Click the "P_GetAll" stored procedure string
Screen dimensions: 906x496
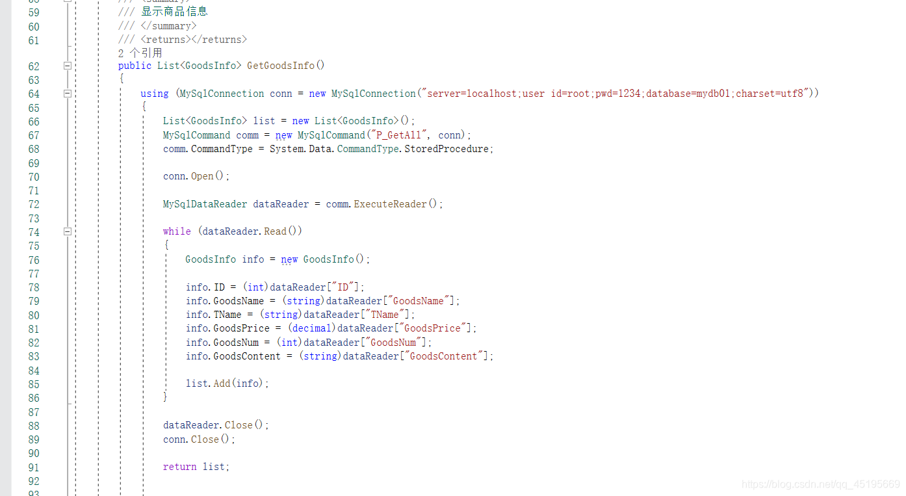[399, 135]
